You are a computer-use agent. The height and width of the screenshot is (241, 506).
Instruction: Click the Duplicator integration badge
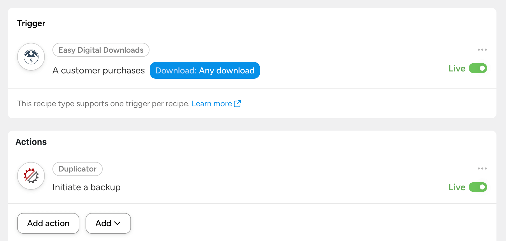point(77,169)
